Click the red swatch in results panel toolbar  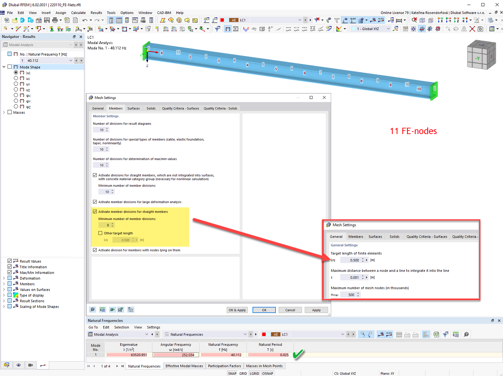pos(264,334)
